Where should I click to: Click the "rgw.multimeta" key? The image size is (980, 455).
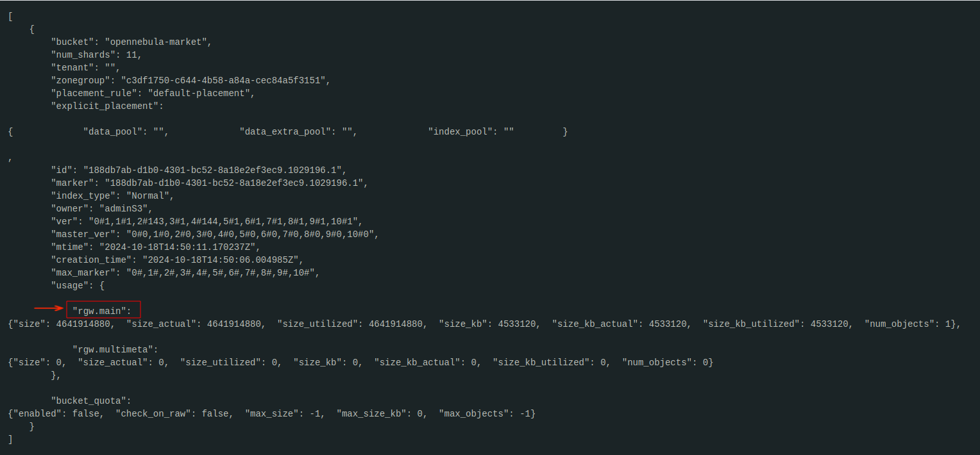(x=115, y=349)
